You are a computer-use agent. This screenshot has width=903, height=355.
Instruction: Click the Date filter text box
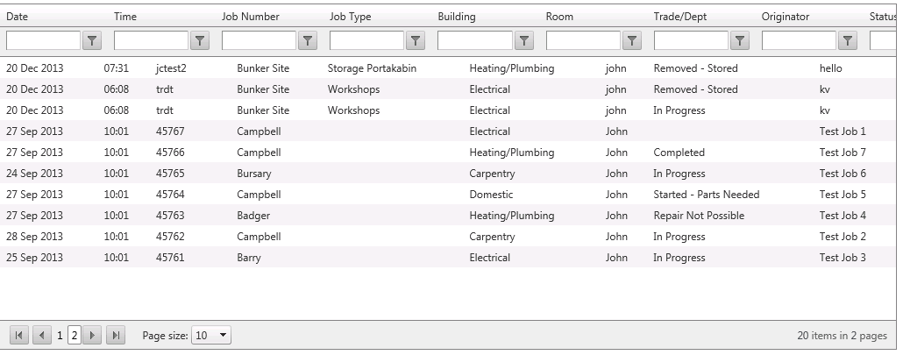43,41
